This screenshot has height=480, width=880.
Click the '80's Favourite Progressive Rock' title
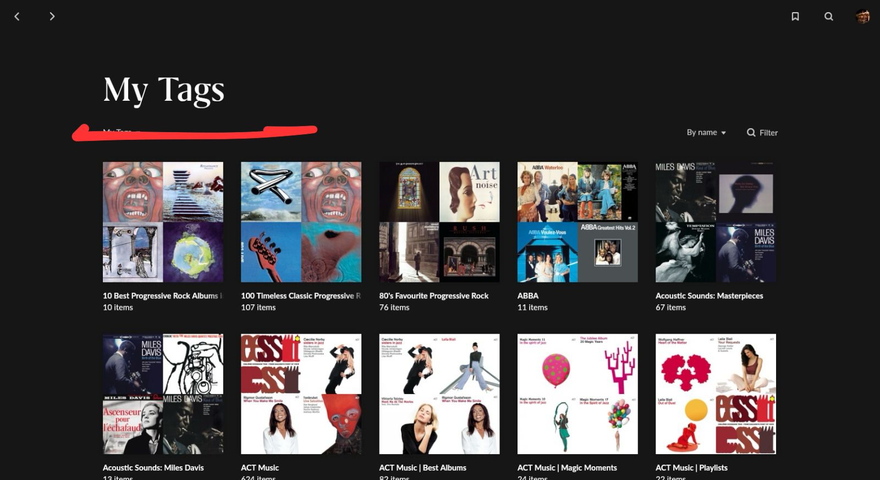click(x=434, y=296)
